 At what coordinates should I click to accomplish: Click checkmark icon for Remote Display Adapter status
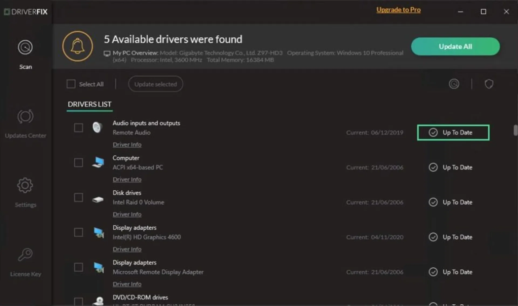click(x=433, y=272)
